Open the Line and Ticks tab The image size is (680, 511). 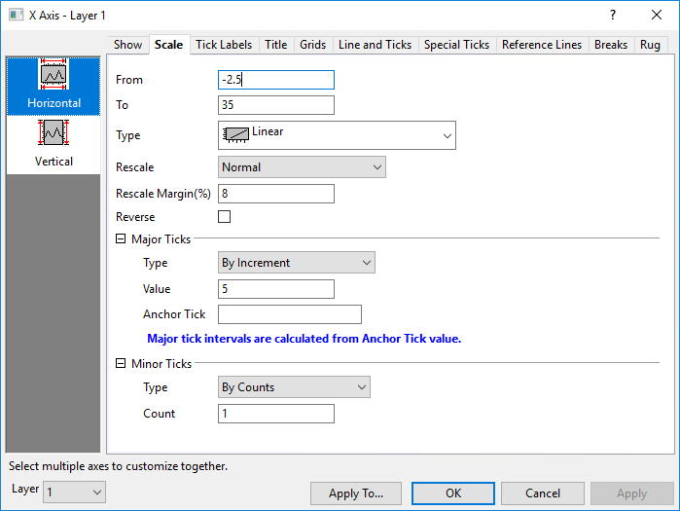[x=374, y=45]
